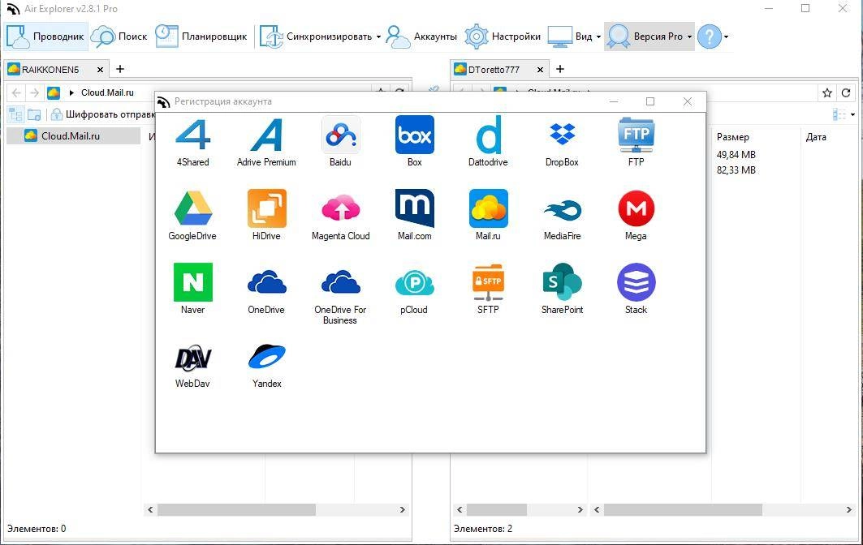Click right arrow of left pane scrollbar
This screenshot has width=863, height=545.
[x=403, y=510]
